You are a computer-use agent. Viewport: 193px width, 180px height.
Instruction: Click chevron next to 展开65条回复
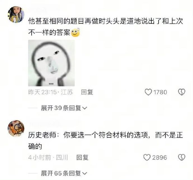tap(84, 174)
